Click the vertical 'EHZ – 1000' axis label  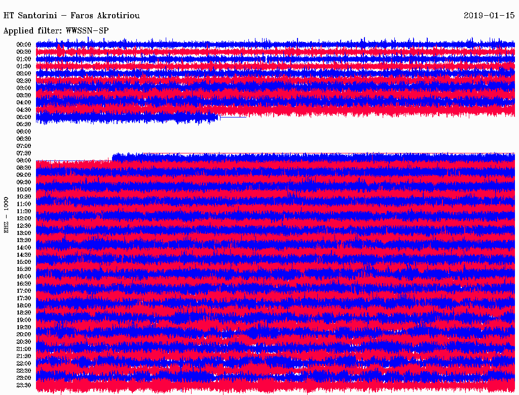[7, 215]
